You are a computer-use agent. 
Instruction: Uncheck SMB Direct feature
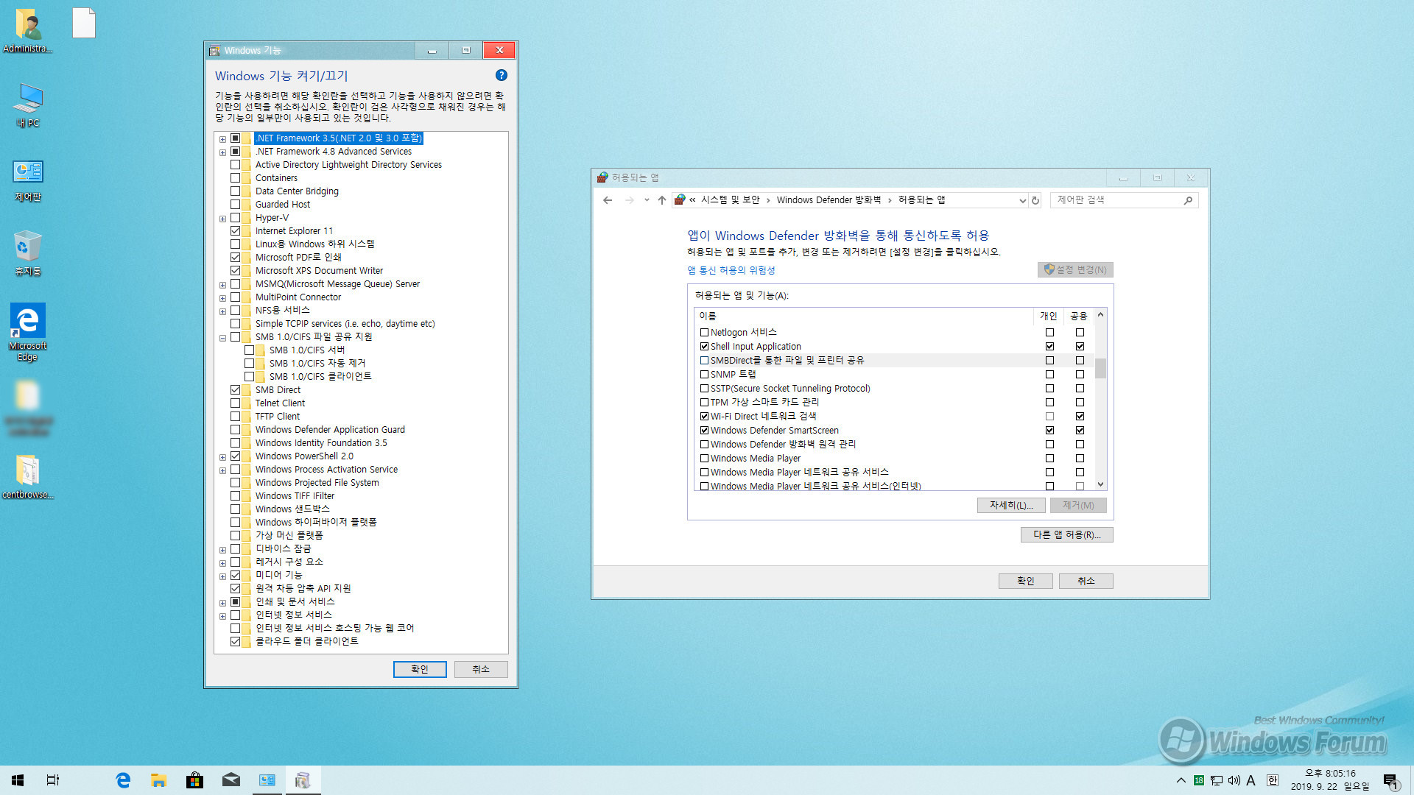(x=236, y=390)
